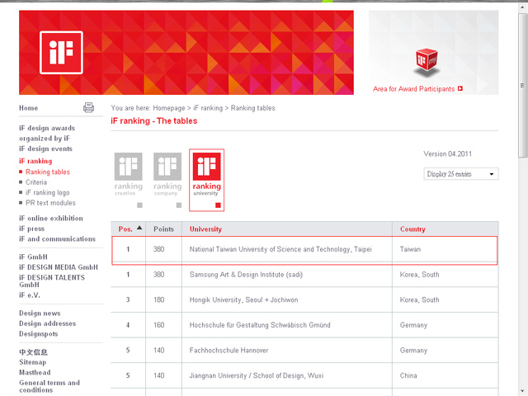Click the 180 points cell
The image size is (528, 396).
159,300
